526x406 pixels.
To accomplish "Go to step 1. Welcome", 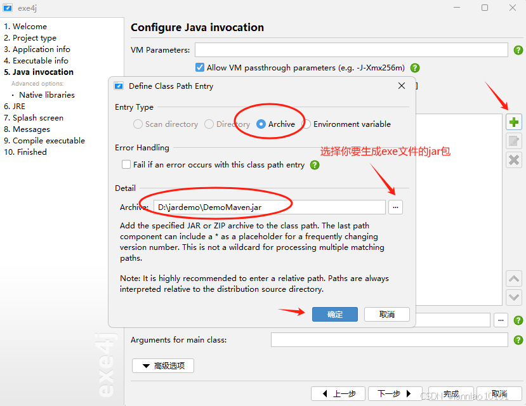I will coord(25,27).
